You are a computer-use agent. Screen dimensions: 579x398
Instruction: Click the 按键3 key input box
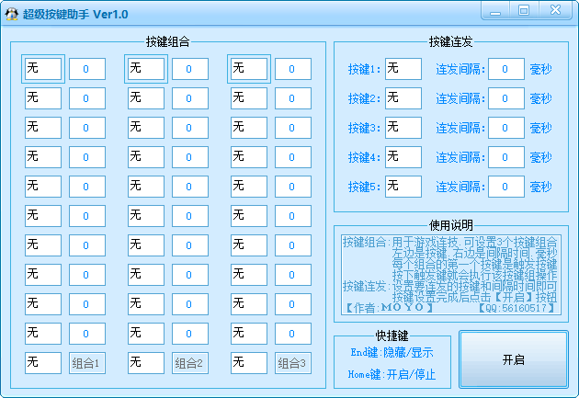click(403, 128)
